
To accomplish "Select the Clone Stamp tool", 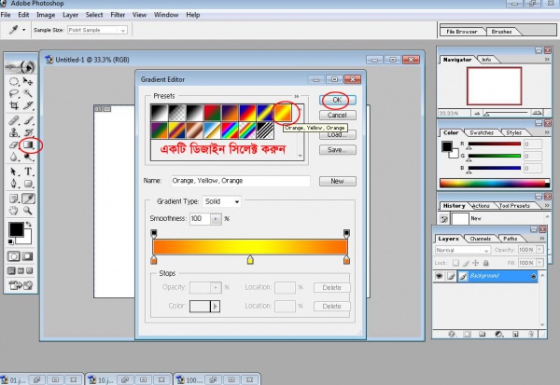I will click(x=14, y=132).
